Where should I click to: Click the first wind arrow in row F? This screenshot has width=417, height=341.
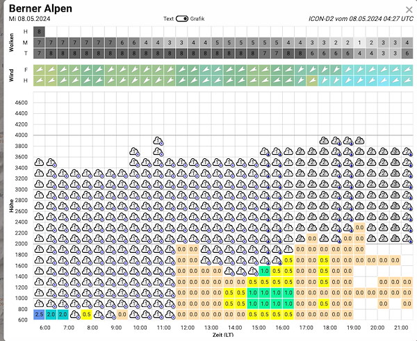(x=39, y=70)
